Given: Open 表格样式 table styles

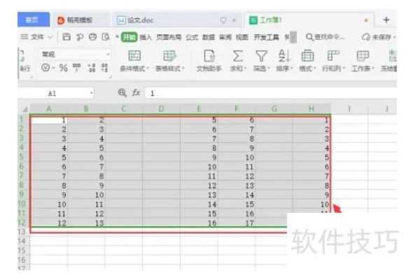Looking at the screenshot, I should [170, 61].
